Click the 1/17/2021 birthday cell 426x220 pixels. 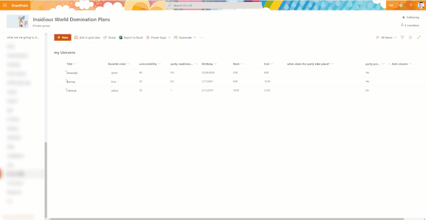[207, 82]
